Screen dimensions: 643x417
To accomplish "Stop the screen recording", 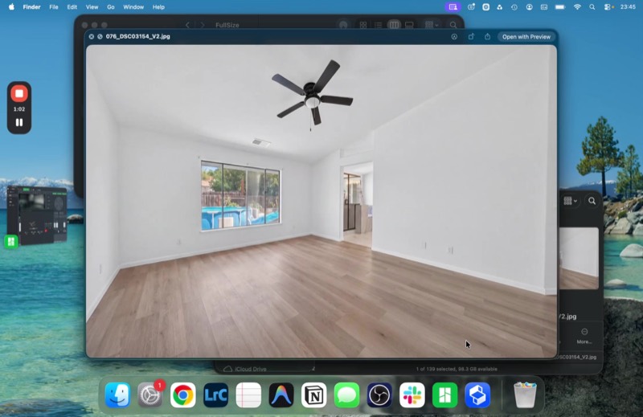I will (x=18, y=93).
